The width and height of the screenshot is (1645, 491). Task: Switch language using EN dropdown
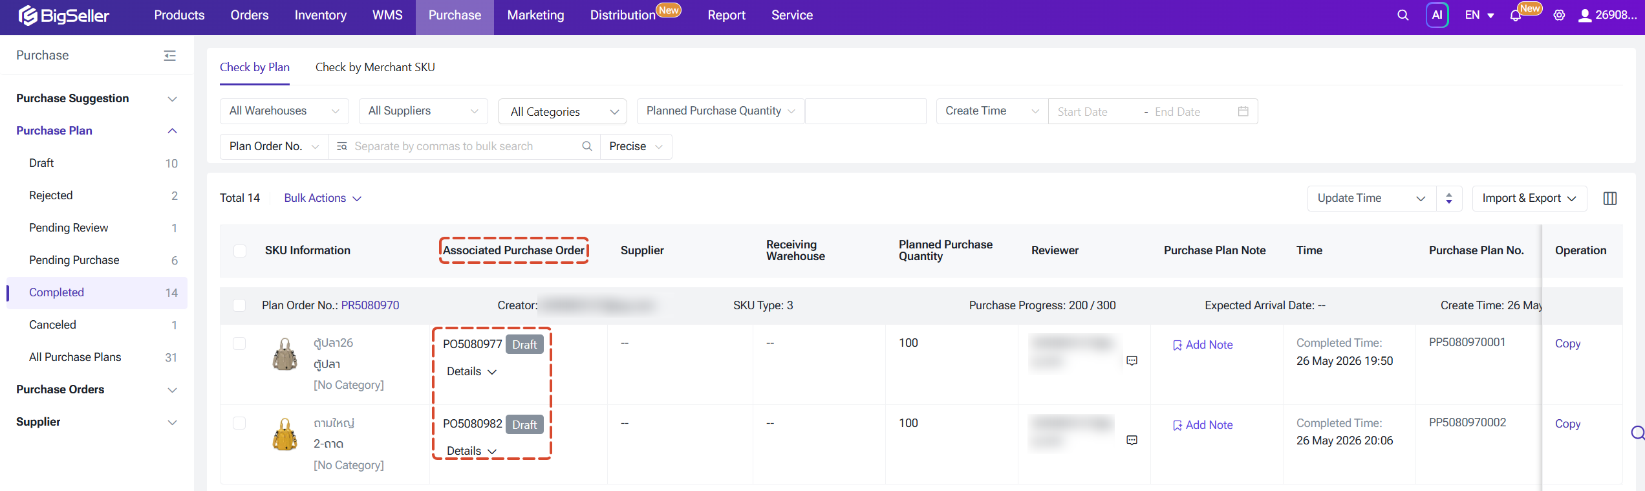click(x=1479, y=15)
